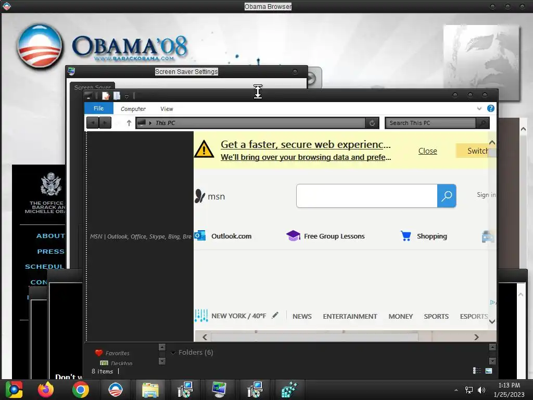Switch to Obama Browser on taskbar
Screen dimensions: 533x400
(x=115, y=390)
